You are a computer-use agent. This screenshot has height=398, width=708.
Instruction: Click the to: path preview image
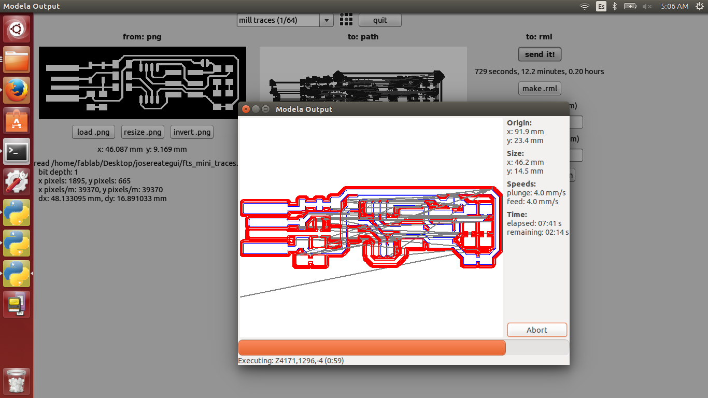(x=363, y=75)
